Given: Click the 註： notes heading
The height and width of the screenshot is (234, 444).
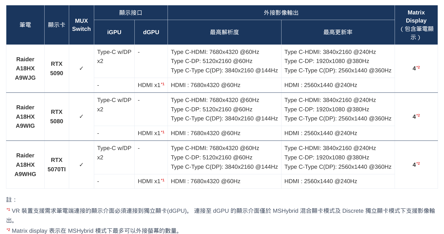Looking at the screenshot, I should click(x=11, y=200).
